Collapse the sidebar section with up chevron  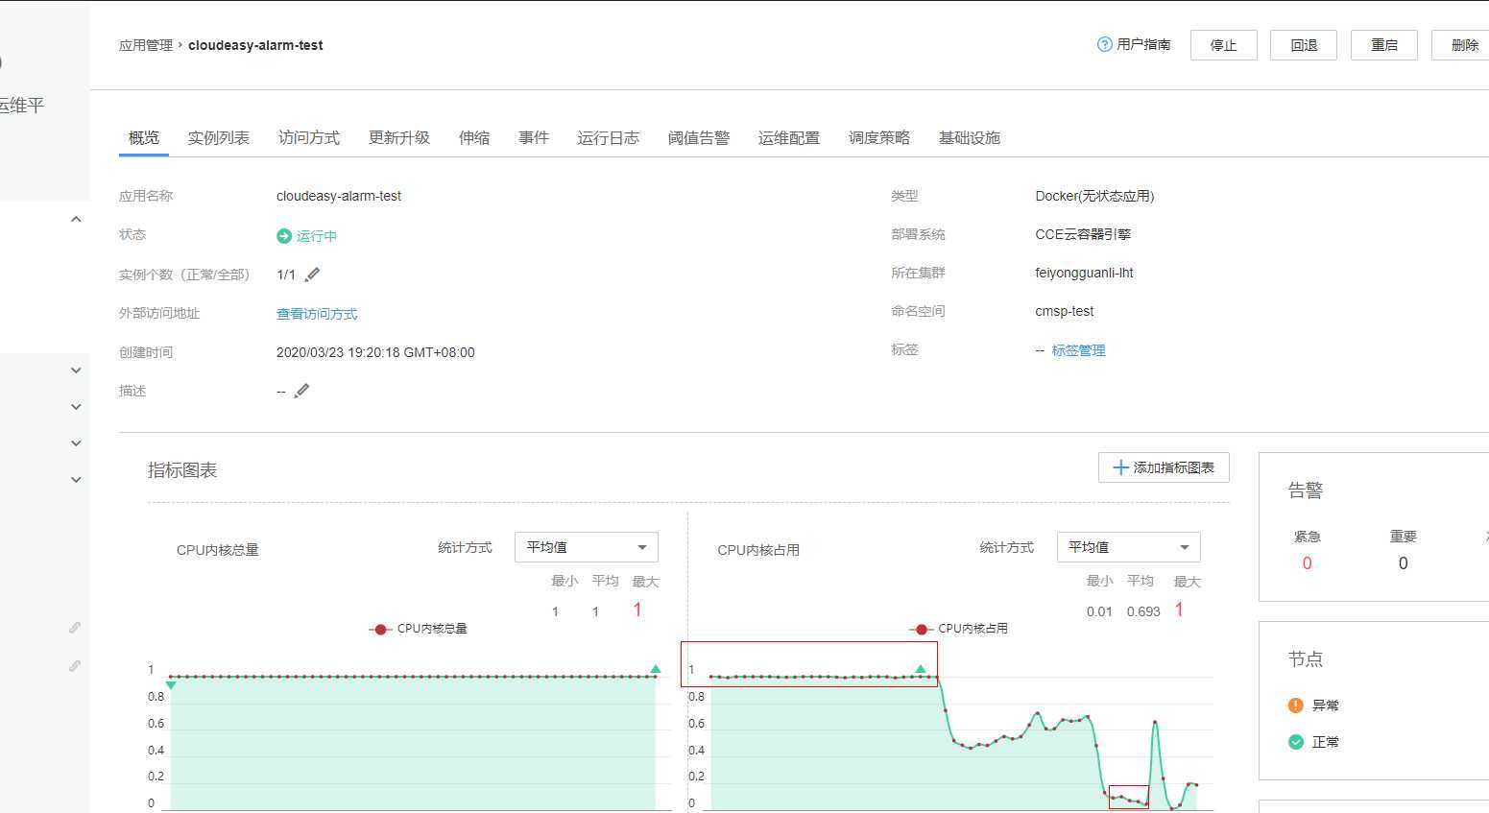[76, 219]
